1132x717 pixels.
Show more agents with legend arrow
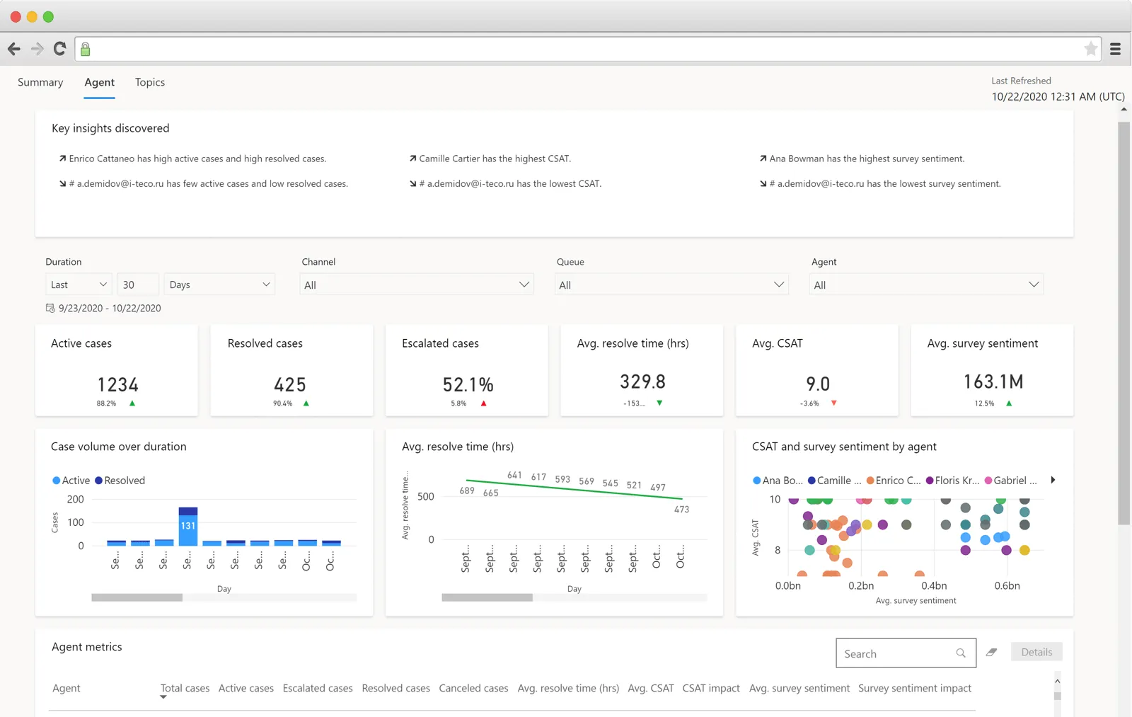click(x=1053, y=480)
